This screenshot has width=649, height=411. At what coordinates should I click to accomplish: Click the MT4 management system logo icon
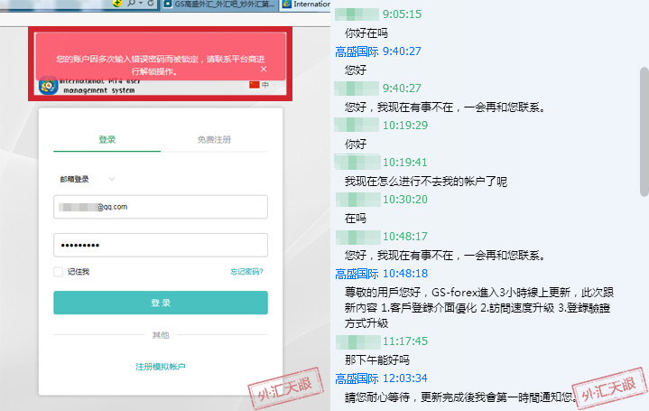click(x=49, y=86)
